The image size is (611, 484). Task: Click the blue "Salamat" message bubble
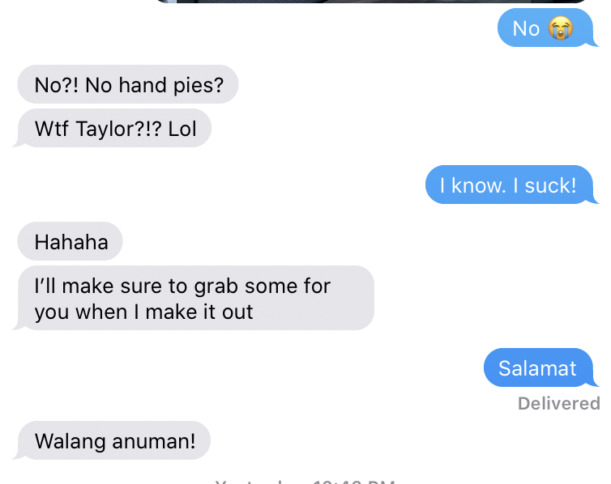(x=539, y=367)
